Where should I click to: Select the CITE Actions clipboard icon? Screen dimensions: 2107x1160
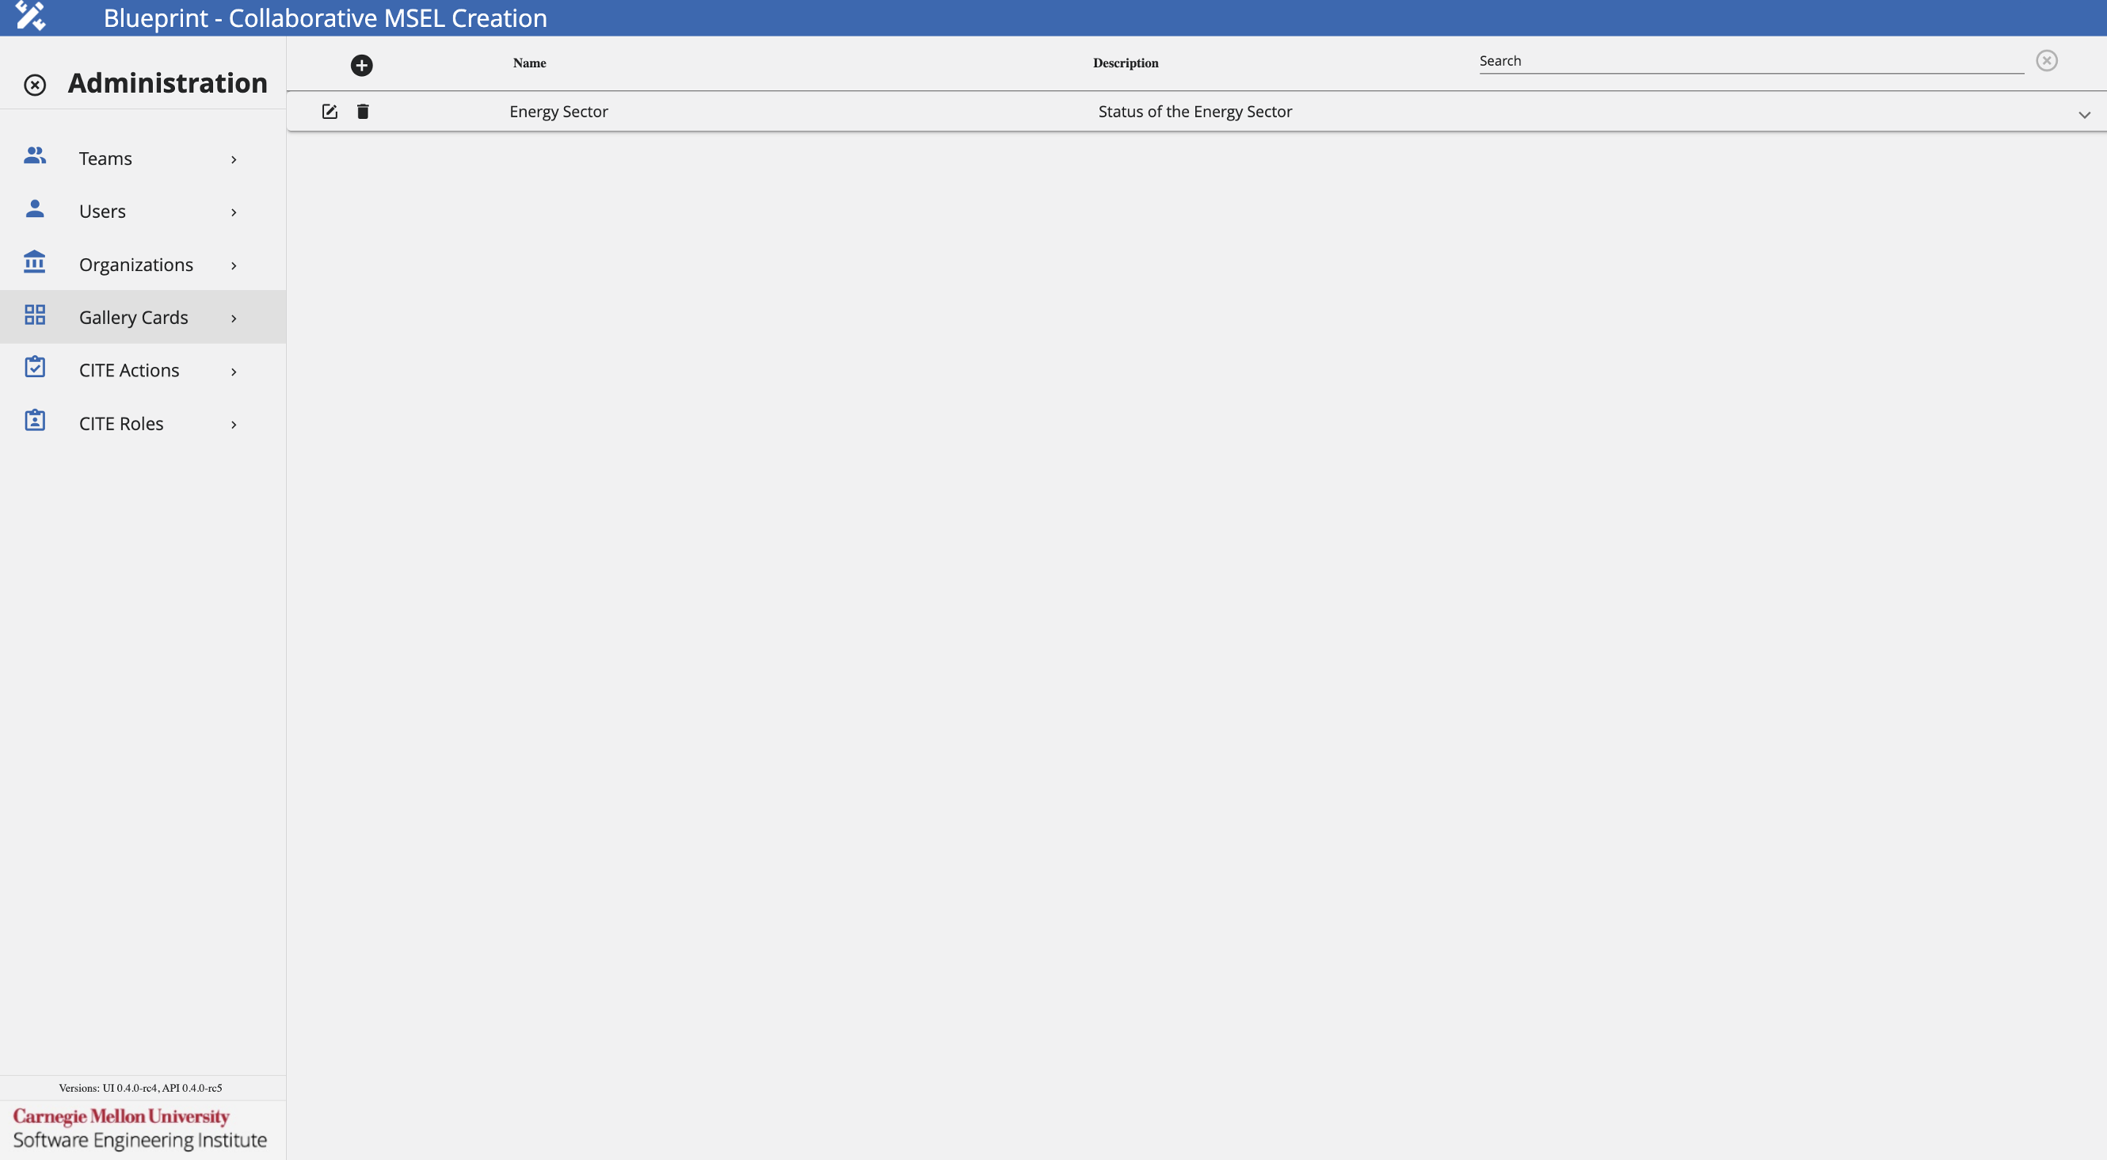point(34,368)
